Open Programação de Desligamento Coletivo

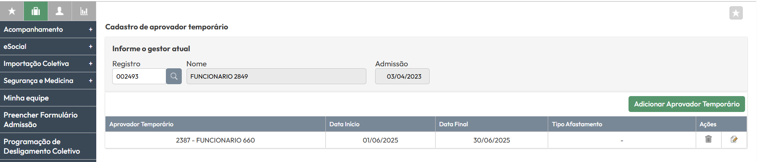coord(48,146)
